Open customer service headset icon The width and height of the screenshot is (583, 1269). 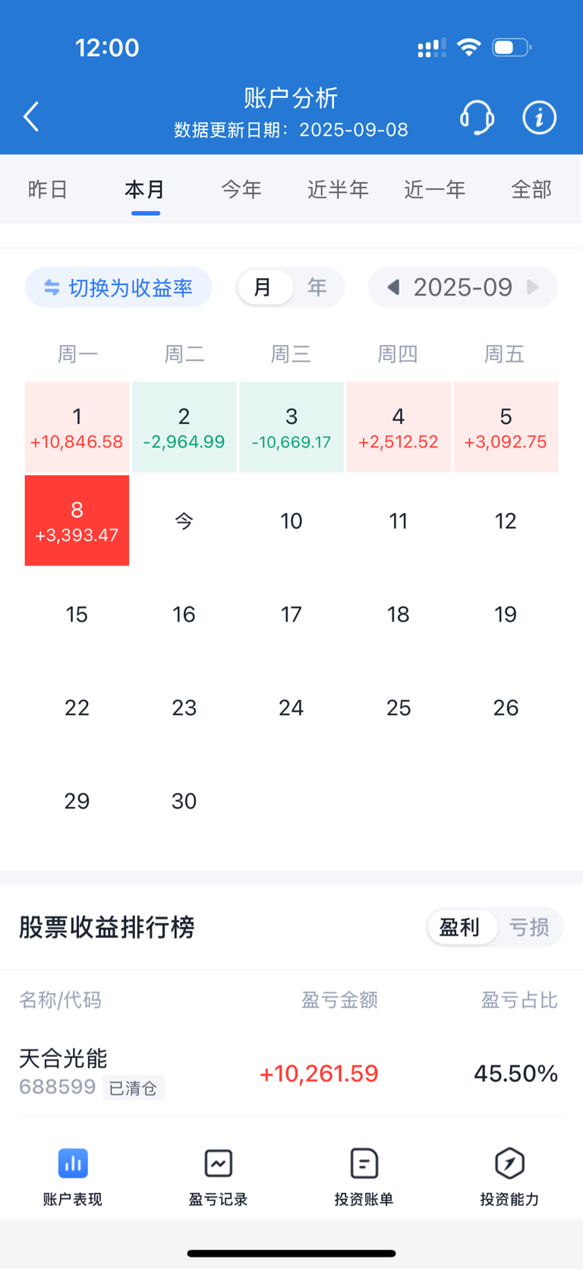coord(477,118)
